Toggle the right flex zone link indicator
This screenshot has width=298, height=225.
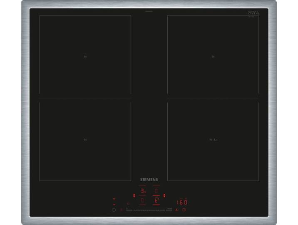click(164, 195)
